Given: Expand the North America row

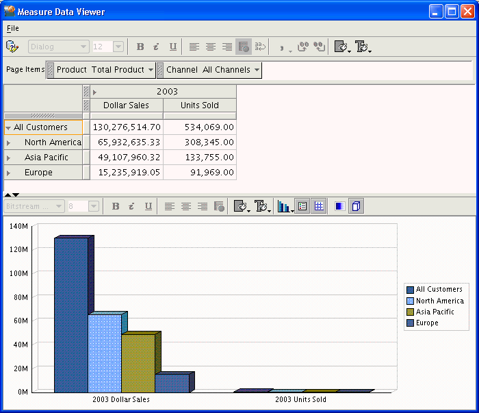Looking at the screenshot, I should tap(8, 142).
